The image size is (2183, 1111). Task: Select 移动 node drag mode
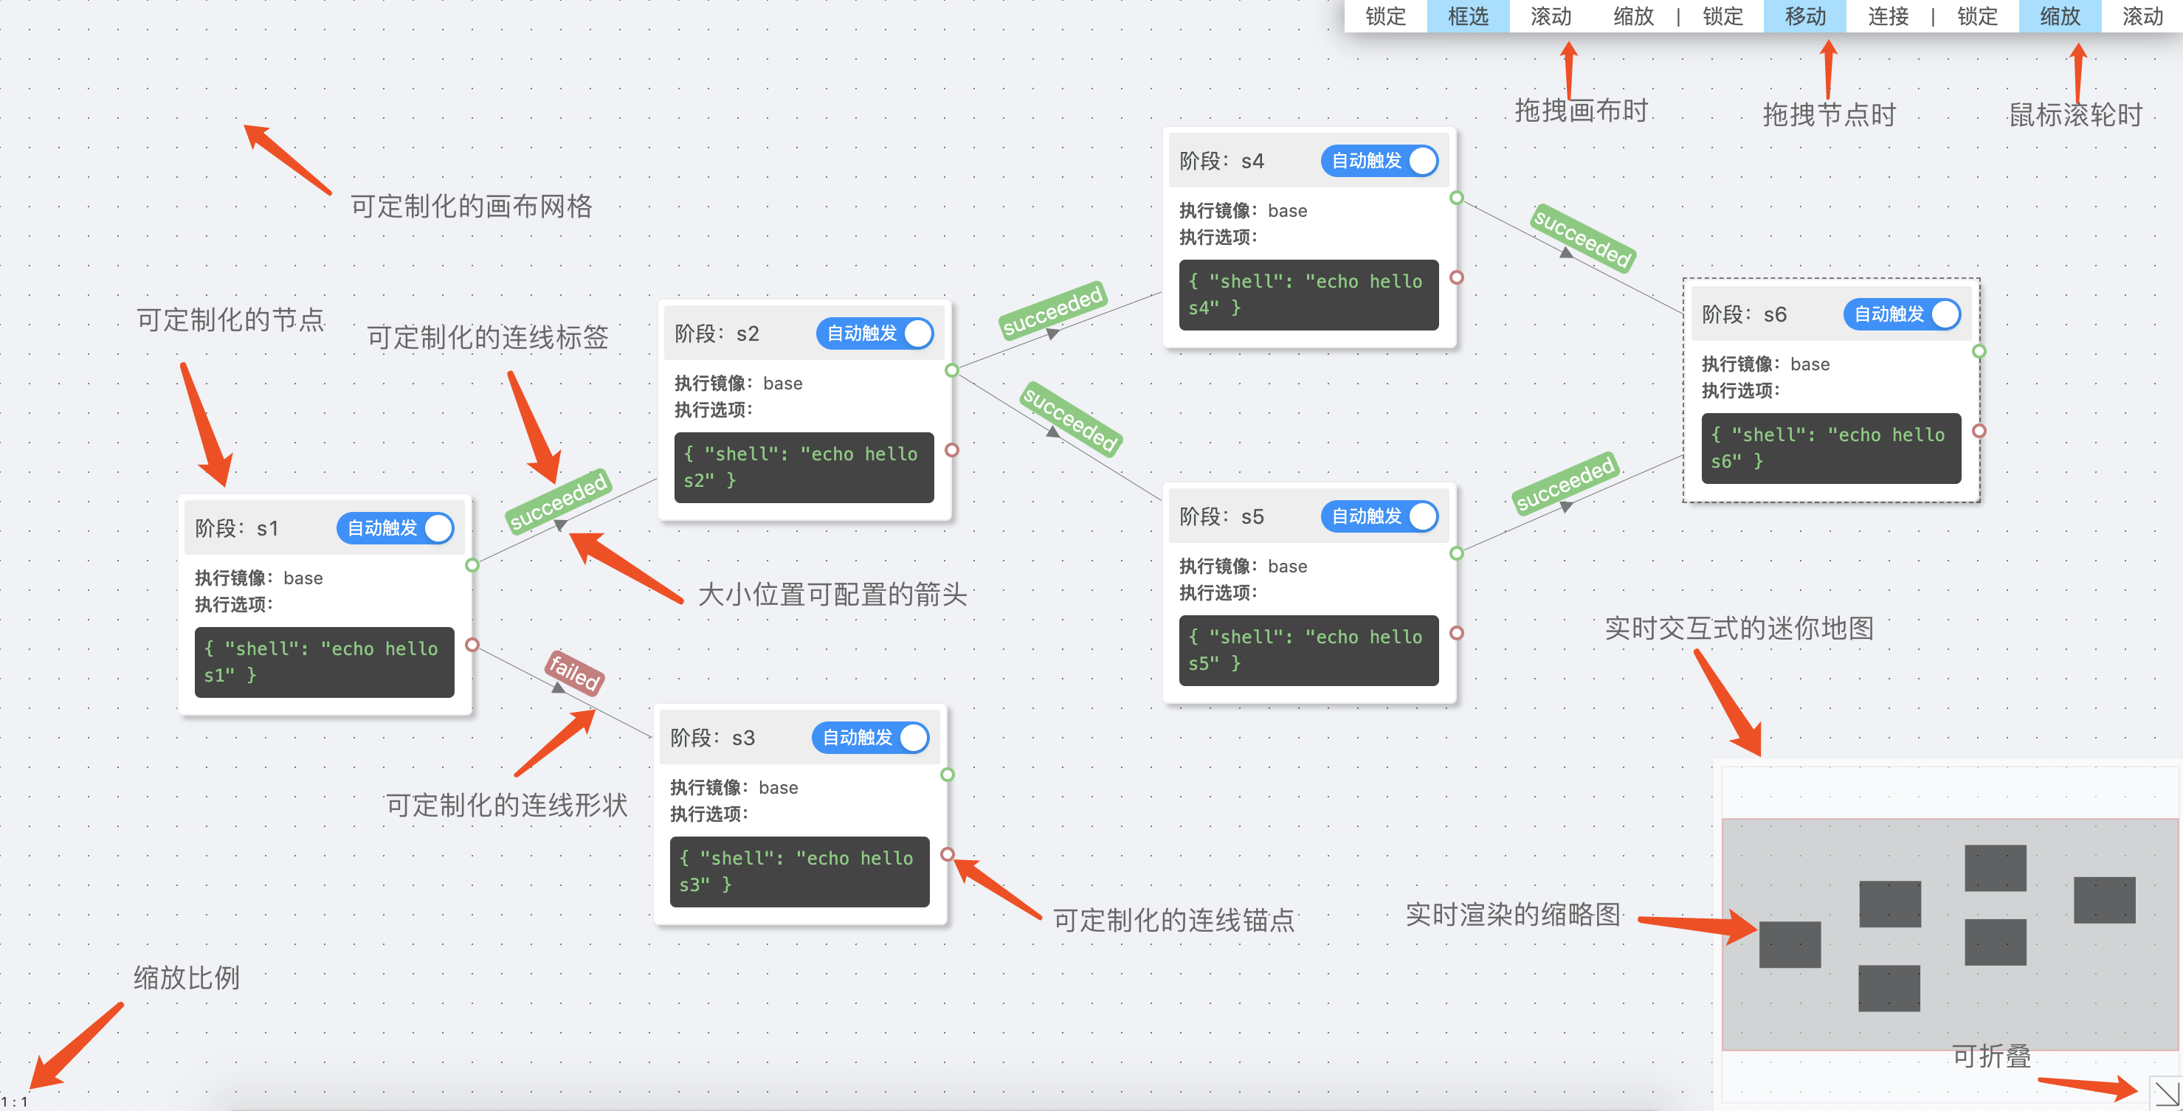point(1804,16)
